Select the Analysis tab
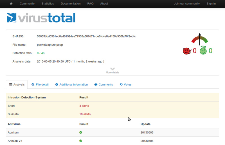 (17, 84)
